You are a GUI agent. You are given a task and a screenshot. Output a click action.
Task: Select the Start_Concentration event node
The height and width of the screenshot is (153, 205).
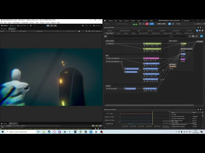pos(113,58)
